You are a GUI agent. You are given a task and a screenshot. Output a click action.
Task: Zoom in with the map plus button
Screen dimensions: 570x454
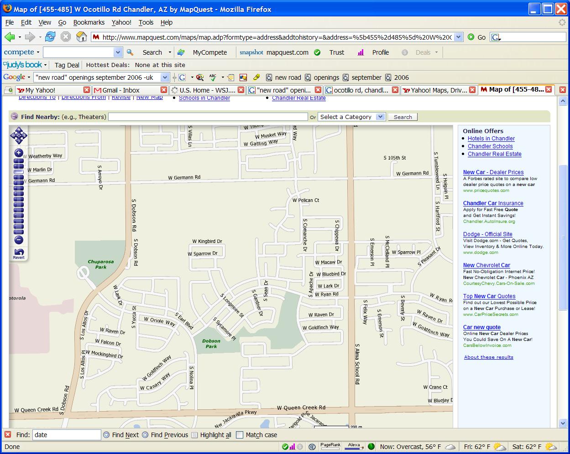click(x=19, y=153)
